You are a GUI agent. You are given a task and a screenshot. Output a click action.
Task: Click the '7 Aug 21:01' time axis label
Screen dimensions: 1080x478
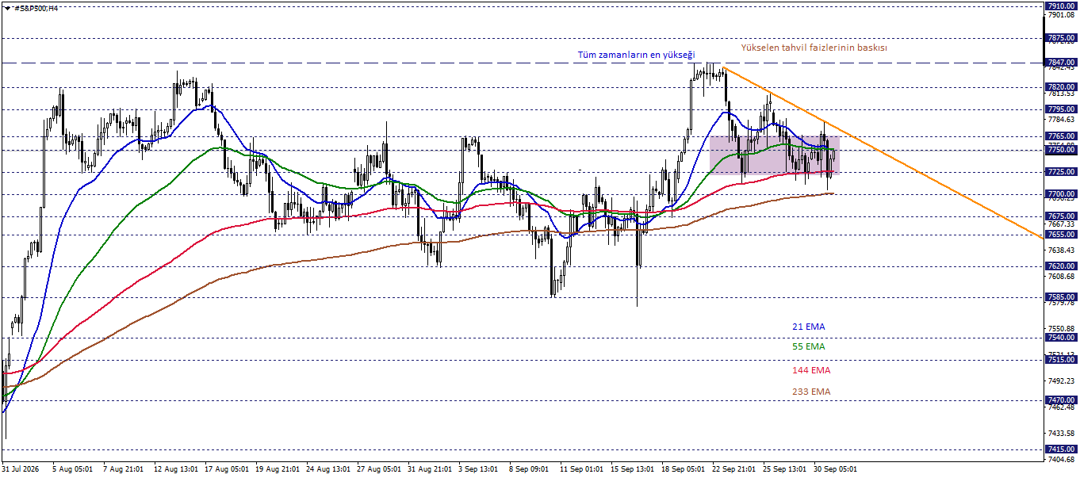click(x=125, y=469)
